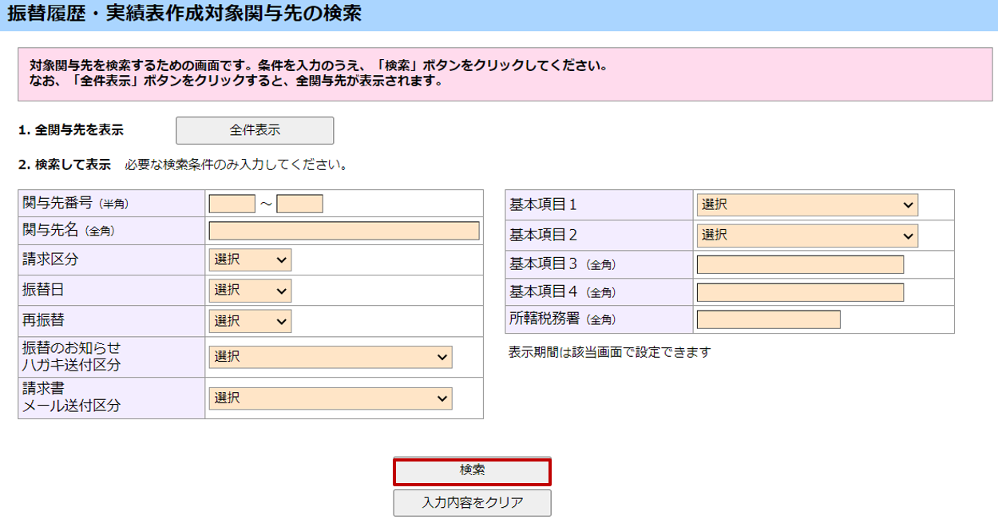Focus the 関与先名 text field
The height and width of the screenshot is (519, 998).
[344, 231]
